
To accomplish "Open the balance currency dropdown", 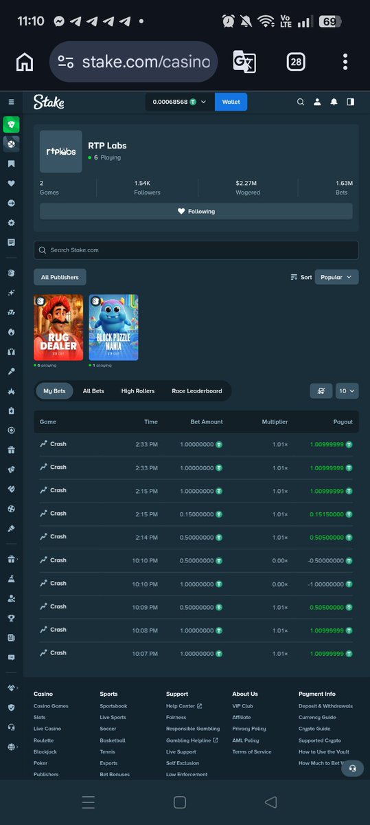I will [179, 102].
